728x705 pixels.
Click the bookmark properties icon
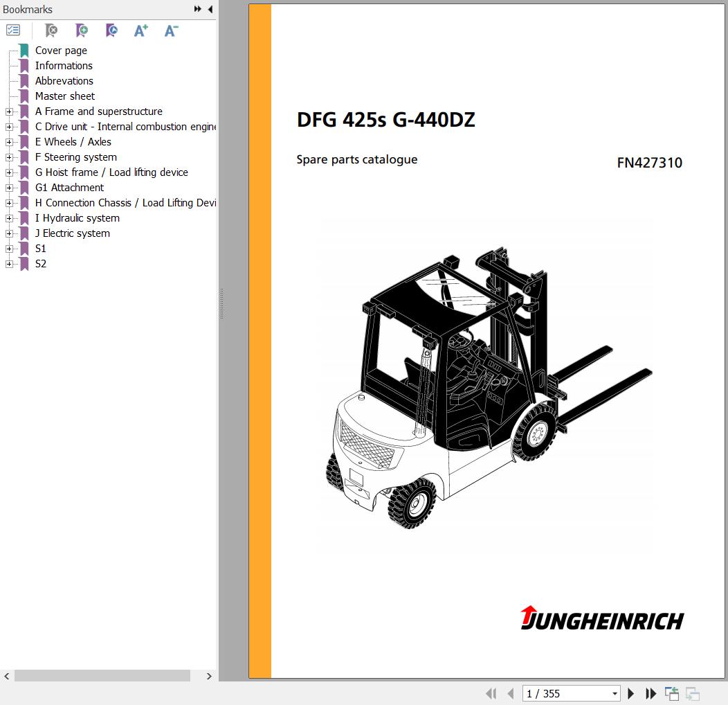click(x=111, y=30)
